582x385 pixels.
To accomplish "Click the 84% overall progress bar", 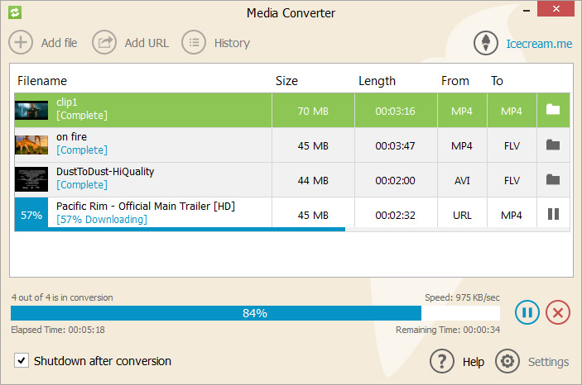I will (x=255, y=313).
